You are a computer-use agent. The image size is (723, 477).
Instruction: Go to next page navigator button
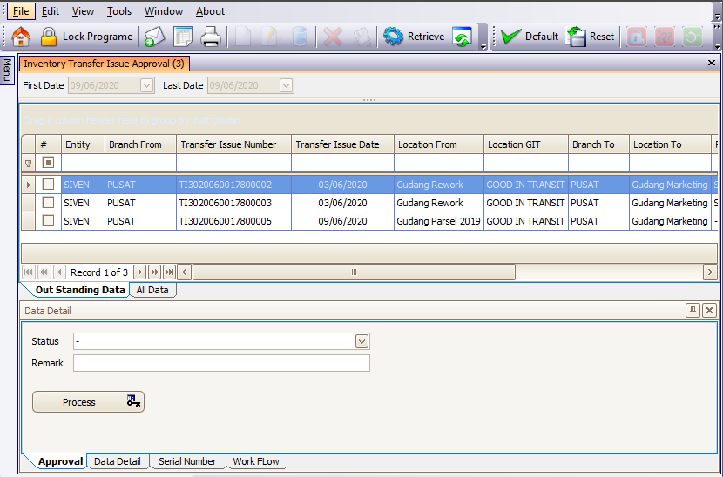click(154, 272)
